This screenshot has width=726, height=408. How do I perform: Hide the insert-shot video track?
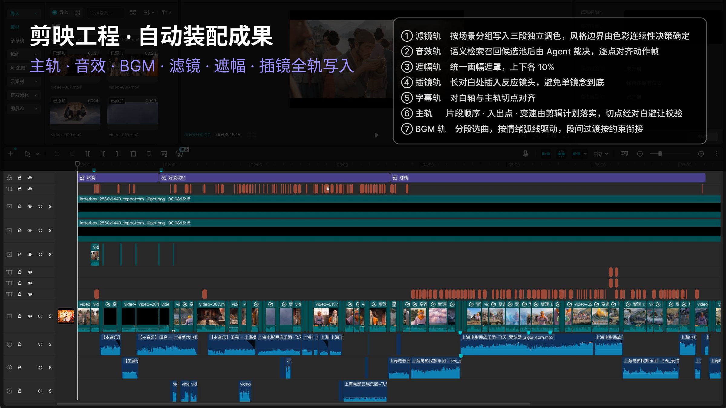point(30,254)
